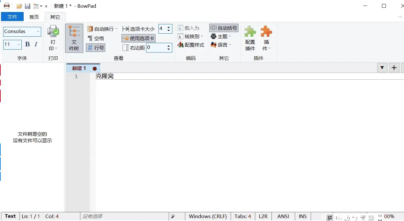
Task: Toggle 使用选项卡 (use tabs)
Action: click(138, 38)
